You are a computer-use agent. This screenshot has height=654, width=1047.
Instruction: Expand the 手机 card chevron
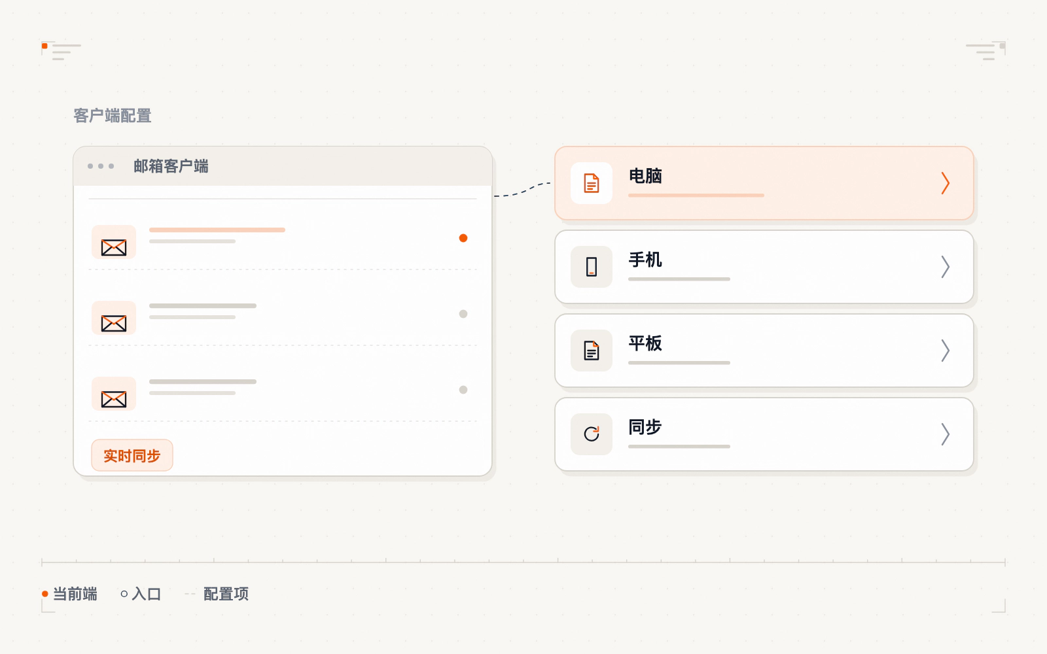click(x=945, y=267)
